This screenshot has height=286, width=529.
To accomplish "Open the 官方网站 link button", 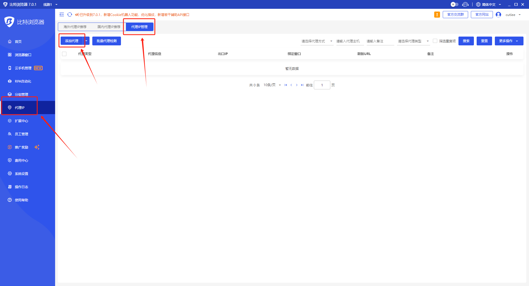I will pyautogui.click(x=482, y=15).
